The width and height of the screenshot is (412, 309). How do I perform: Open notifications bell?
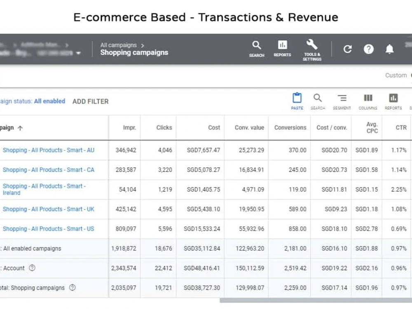coord(389,49)
